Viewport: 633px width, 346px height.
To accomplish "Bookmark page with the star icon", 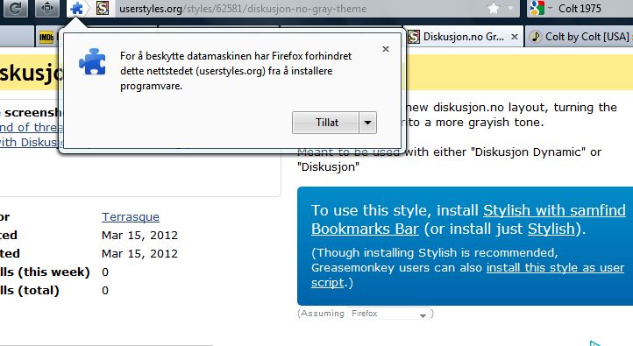I will [x=494, y=8].
